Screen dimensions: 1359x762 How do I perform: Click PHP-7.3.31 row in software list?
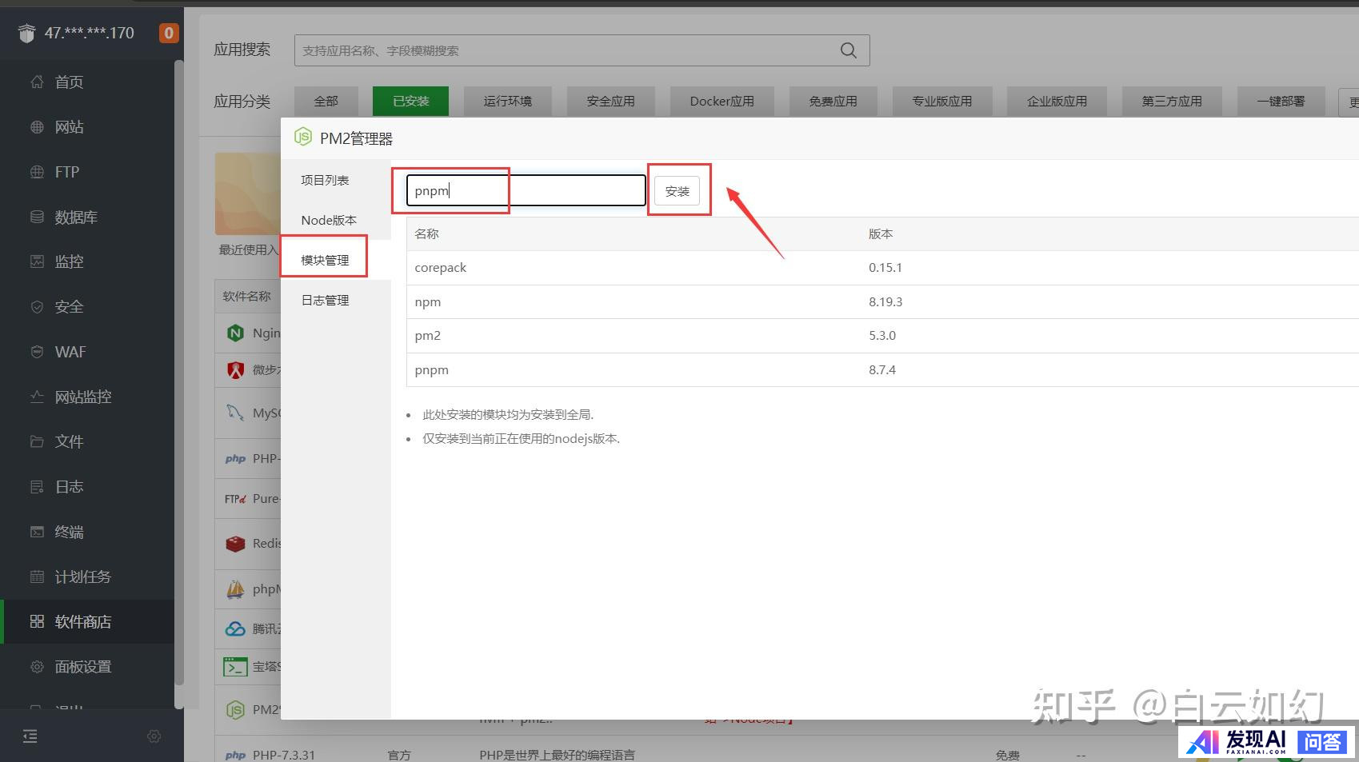(x=284, y=755)
